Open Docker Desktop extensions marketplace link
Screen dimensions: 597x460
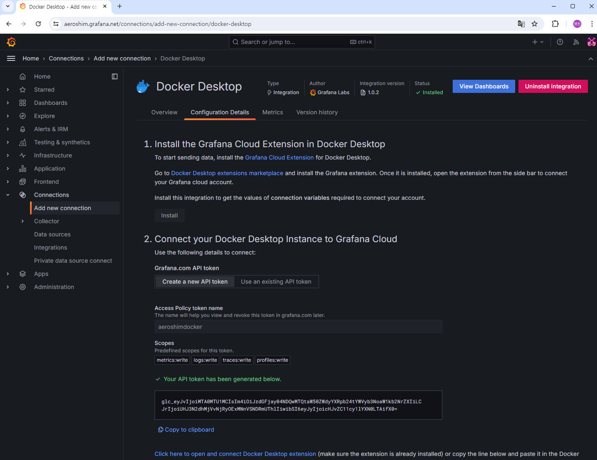click(x=227, y=173)
